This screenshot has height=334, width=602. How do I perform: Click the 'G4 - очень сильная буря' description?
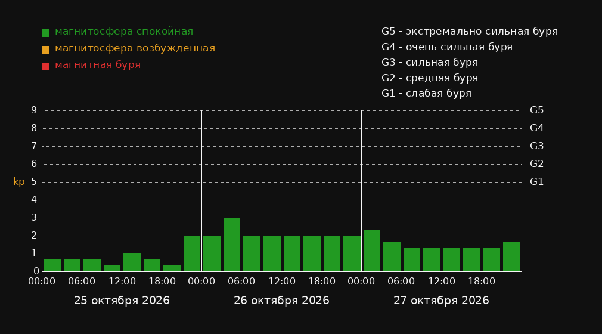[447, 47]
